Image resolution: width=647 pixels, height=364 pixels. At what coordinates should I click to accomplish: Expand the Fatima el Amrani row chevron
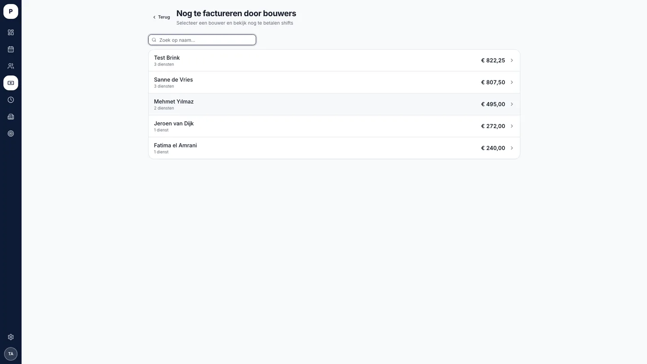512,148
